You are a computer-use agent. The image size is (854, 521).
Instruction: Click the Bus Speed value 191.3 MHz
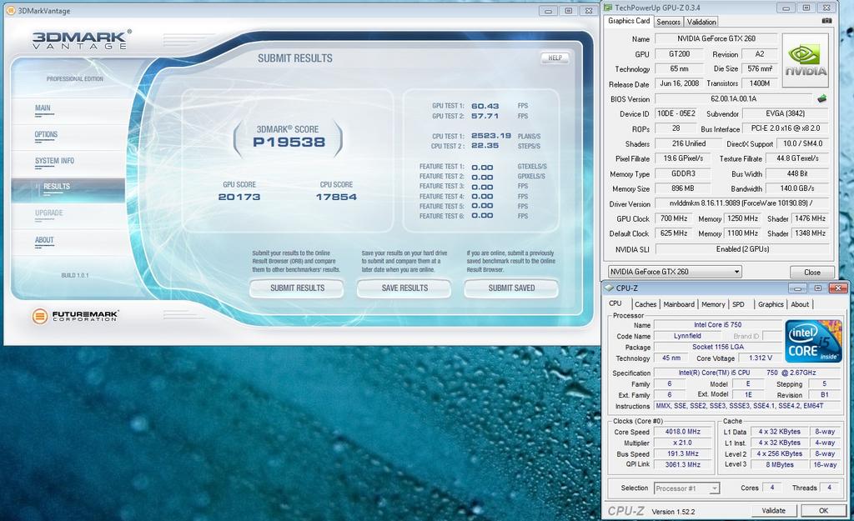(682, 453)
